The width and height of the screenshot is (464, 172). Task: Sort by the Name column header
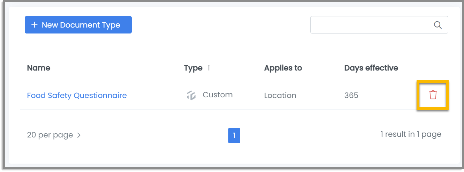coord(38,68)
